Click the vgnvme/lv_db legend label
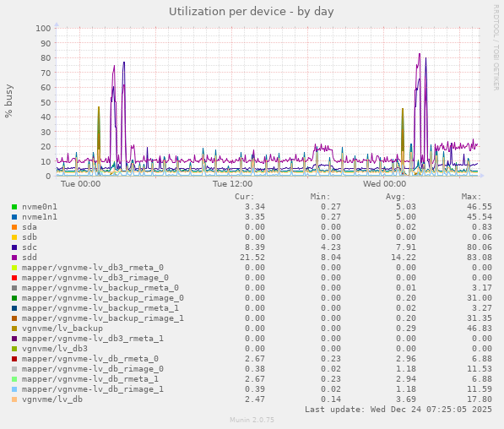Viewport: 504px width, 429px height. click(x=52, y=399)
